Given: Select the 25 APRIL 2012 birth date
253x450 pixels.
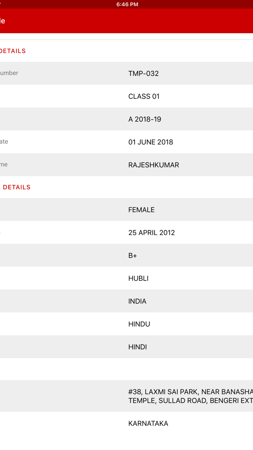Looking at the screenshot, I should 151,233.
